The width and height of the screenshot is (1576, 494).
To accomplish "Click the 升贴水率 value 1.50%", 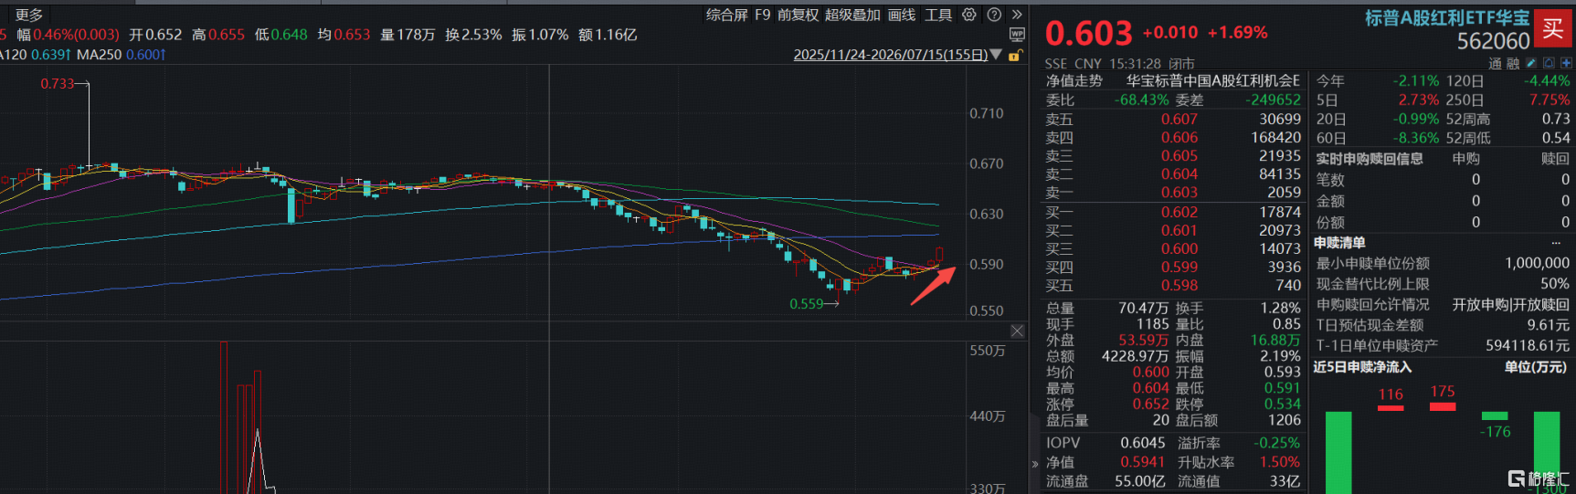I will [x=1279, y=463].
